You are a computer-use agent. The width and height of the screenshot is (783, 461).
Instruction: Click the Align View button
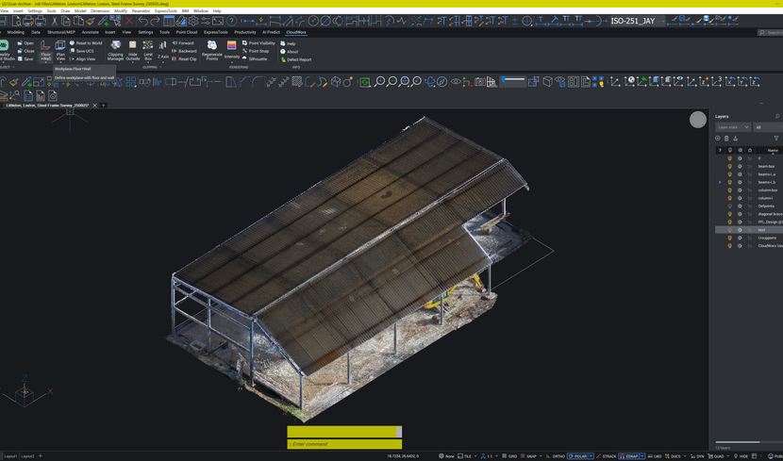point(82,58)
